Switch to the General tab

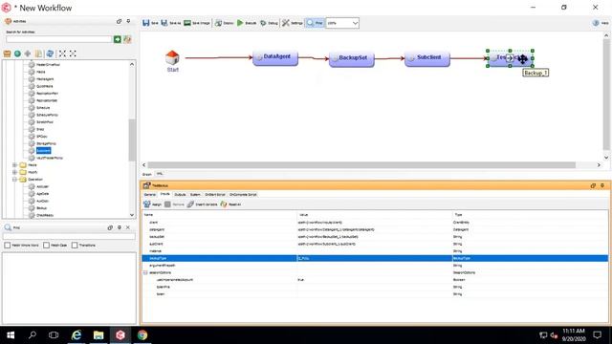point(150,194)
